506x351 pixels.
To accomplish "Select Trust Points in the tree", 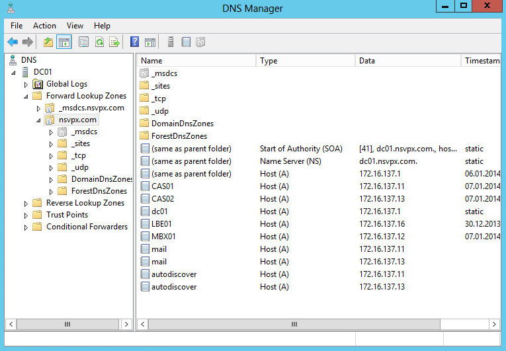I will (67, 215).
